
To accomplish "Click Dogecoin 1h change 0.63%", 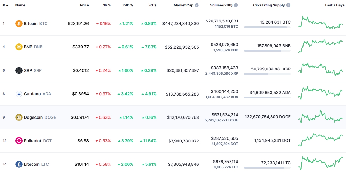I will pyautogui.click(x=103, y=117).
